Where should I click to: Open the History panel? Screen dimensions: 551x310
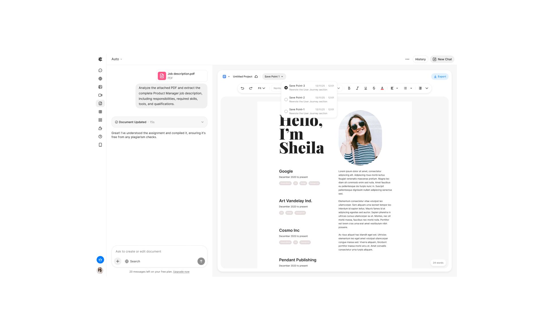point(420,59)
